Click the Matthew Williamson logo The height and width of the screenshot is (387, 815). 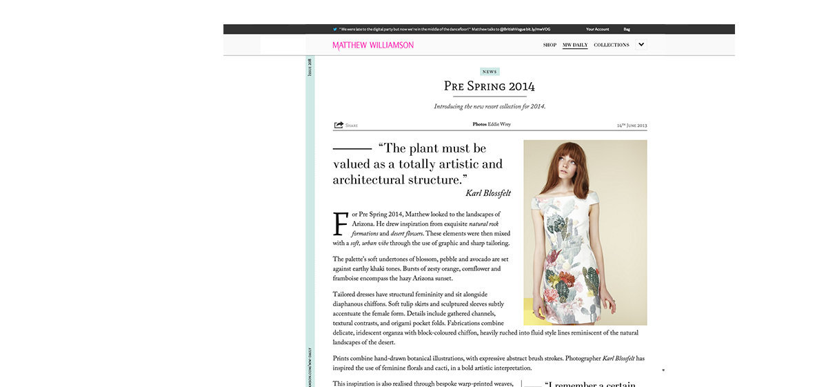click(373, 46)
